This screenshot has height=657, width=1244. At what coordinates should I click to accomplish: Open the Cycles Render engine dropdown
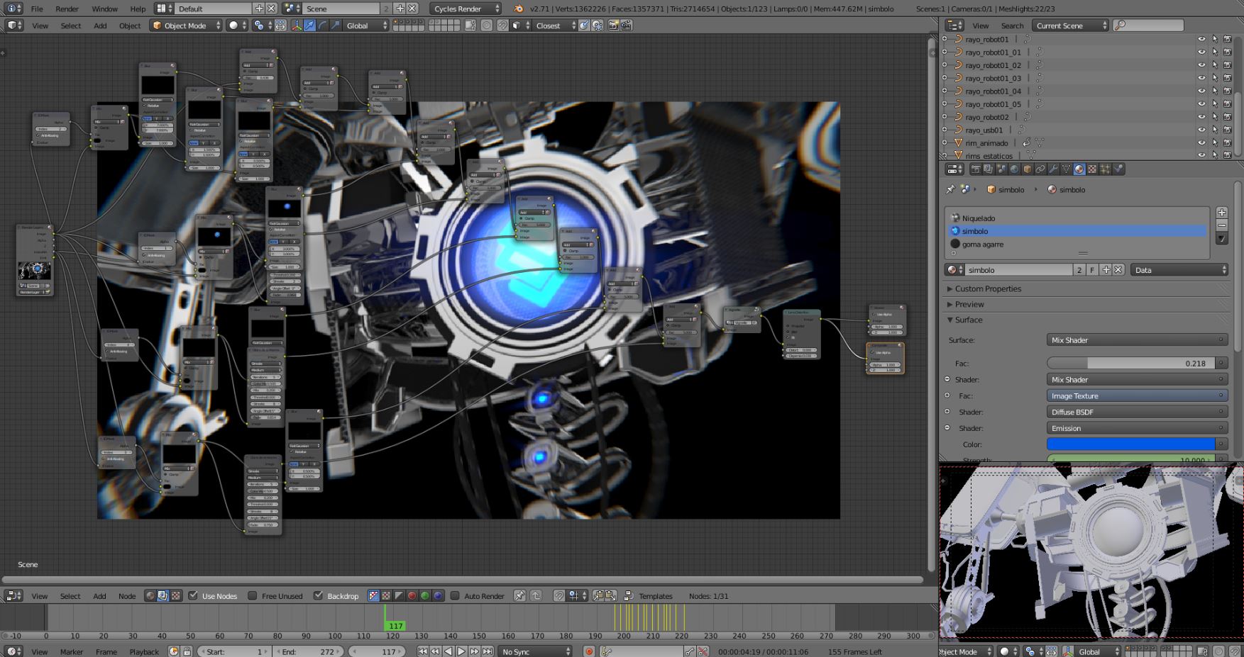tap(465, 9)
